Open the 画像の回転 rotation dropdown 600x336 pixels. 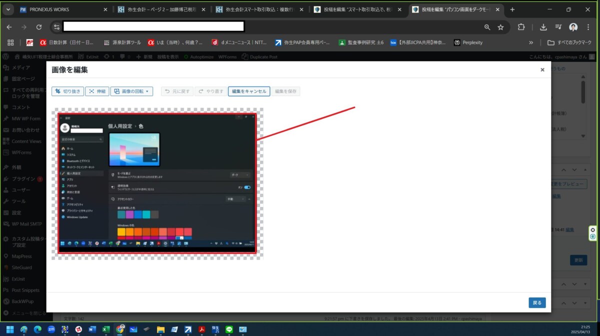[131, 91]
